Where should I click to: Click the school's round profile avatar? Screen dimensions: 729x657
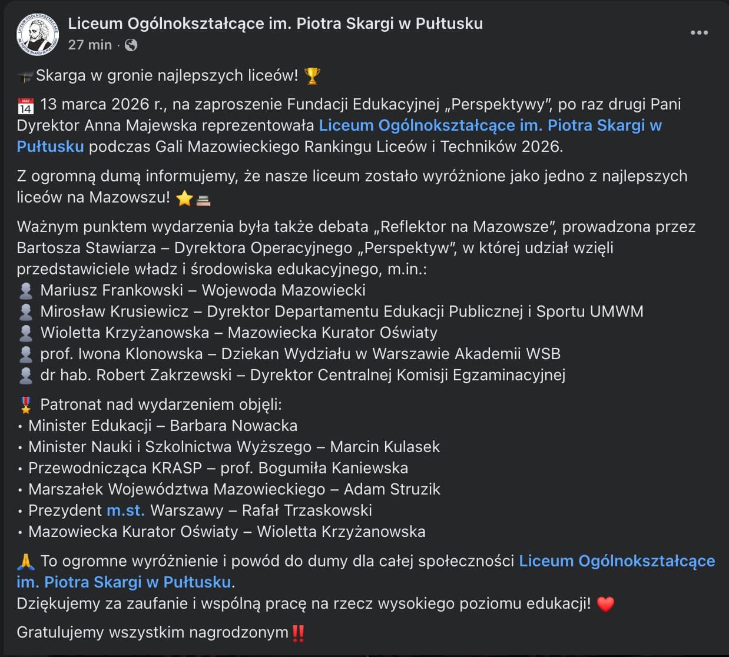(x=38, y=35)
